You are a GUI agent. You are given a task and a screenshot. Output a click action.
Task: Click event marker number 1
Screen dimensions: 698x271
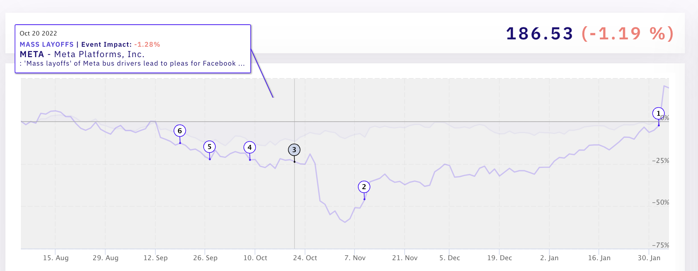click(x=658, y=113)
